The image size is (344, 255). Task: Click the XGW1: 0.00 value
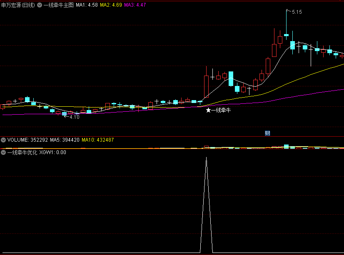point(52,152)
